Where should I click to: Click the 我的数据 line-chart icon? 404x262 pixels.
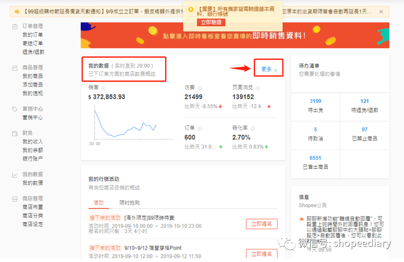[x=14, y=174]
